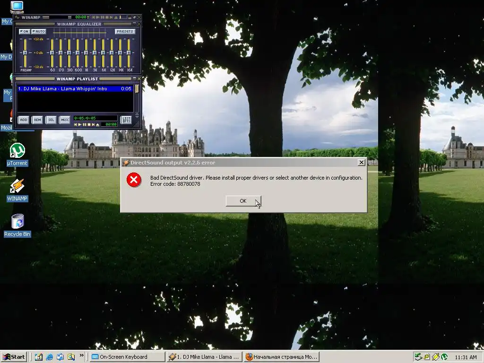
Task: Select the WINAMP desktop shortcut icon
Action: (17, 186)
